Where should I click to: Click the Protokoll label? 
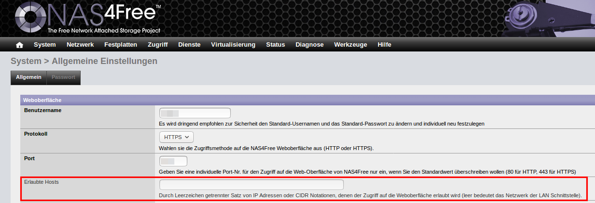[x=36, y=134]
